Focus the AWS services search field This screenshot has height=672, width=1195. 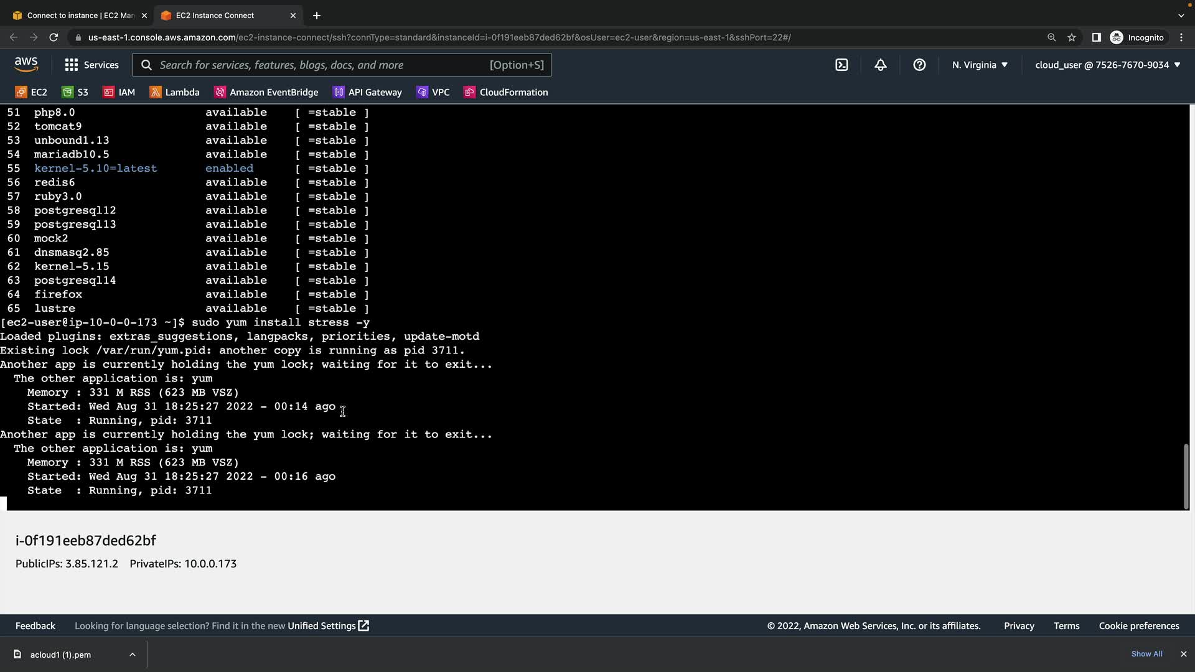pos(324,65)
